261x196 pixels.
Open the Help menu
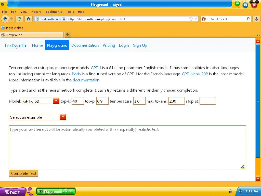(x=81, y=12)
